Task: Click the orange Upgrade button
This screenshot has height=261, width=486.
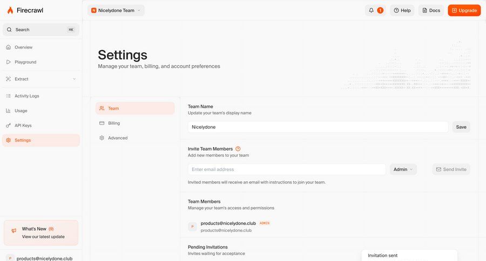Action: [x=464, y=10]
